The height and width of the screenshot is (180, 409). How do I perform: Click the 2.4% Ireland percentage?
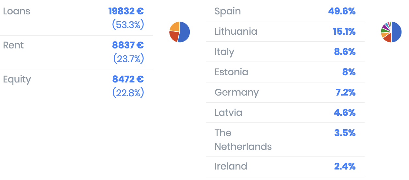tap(345, 166)
